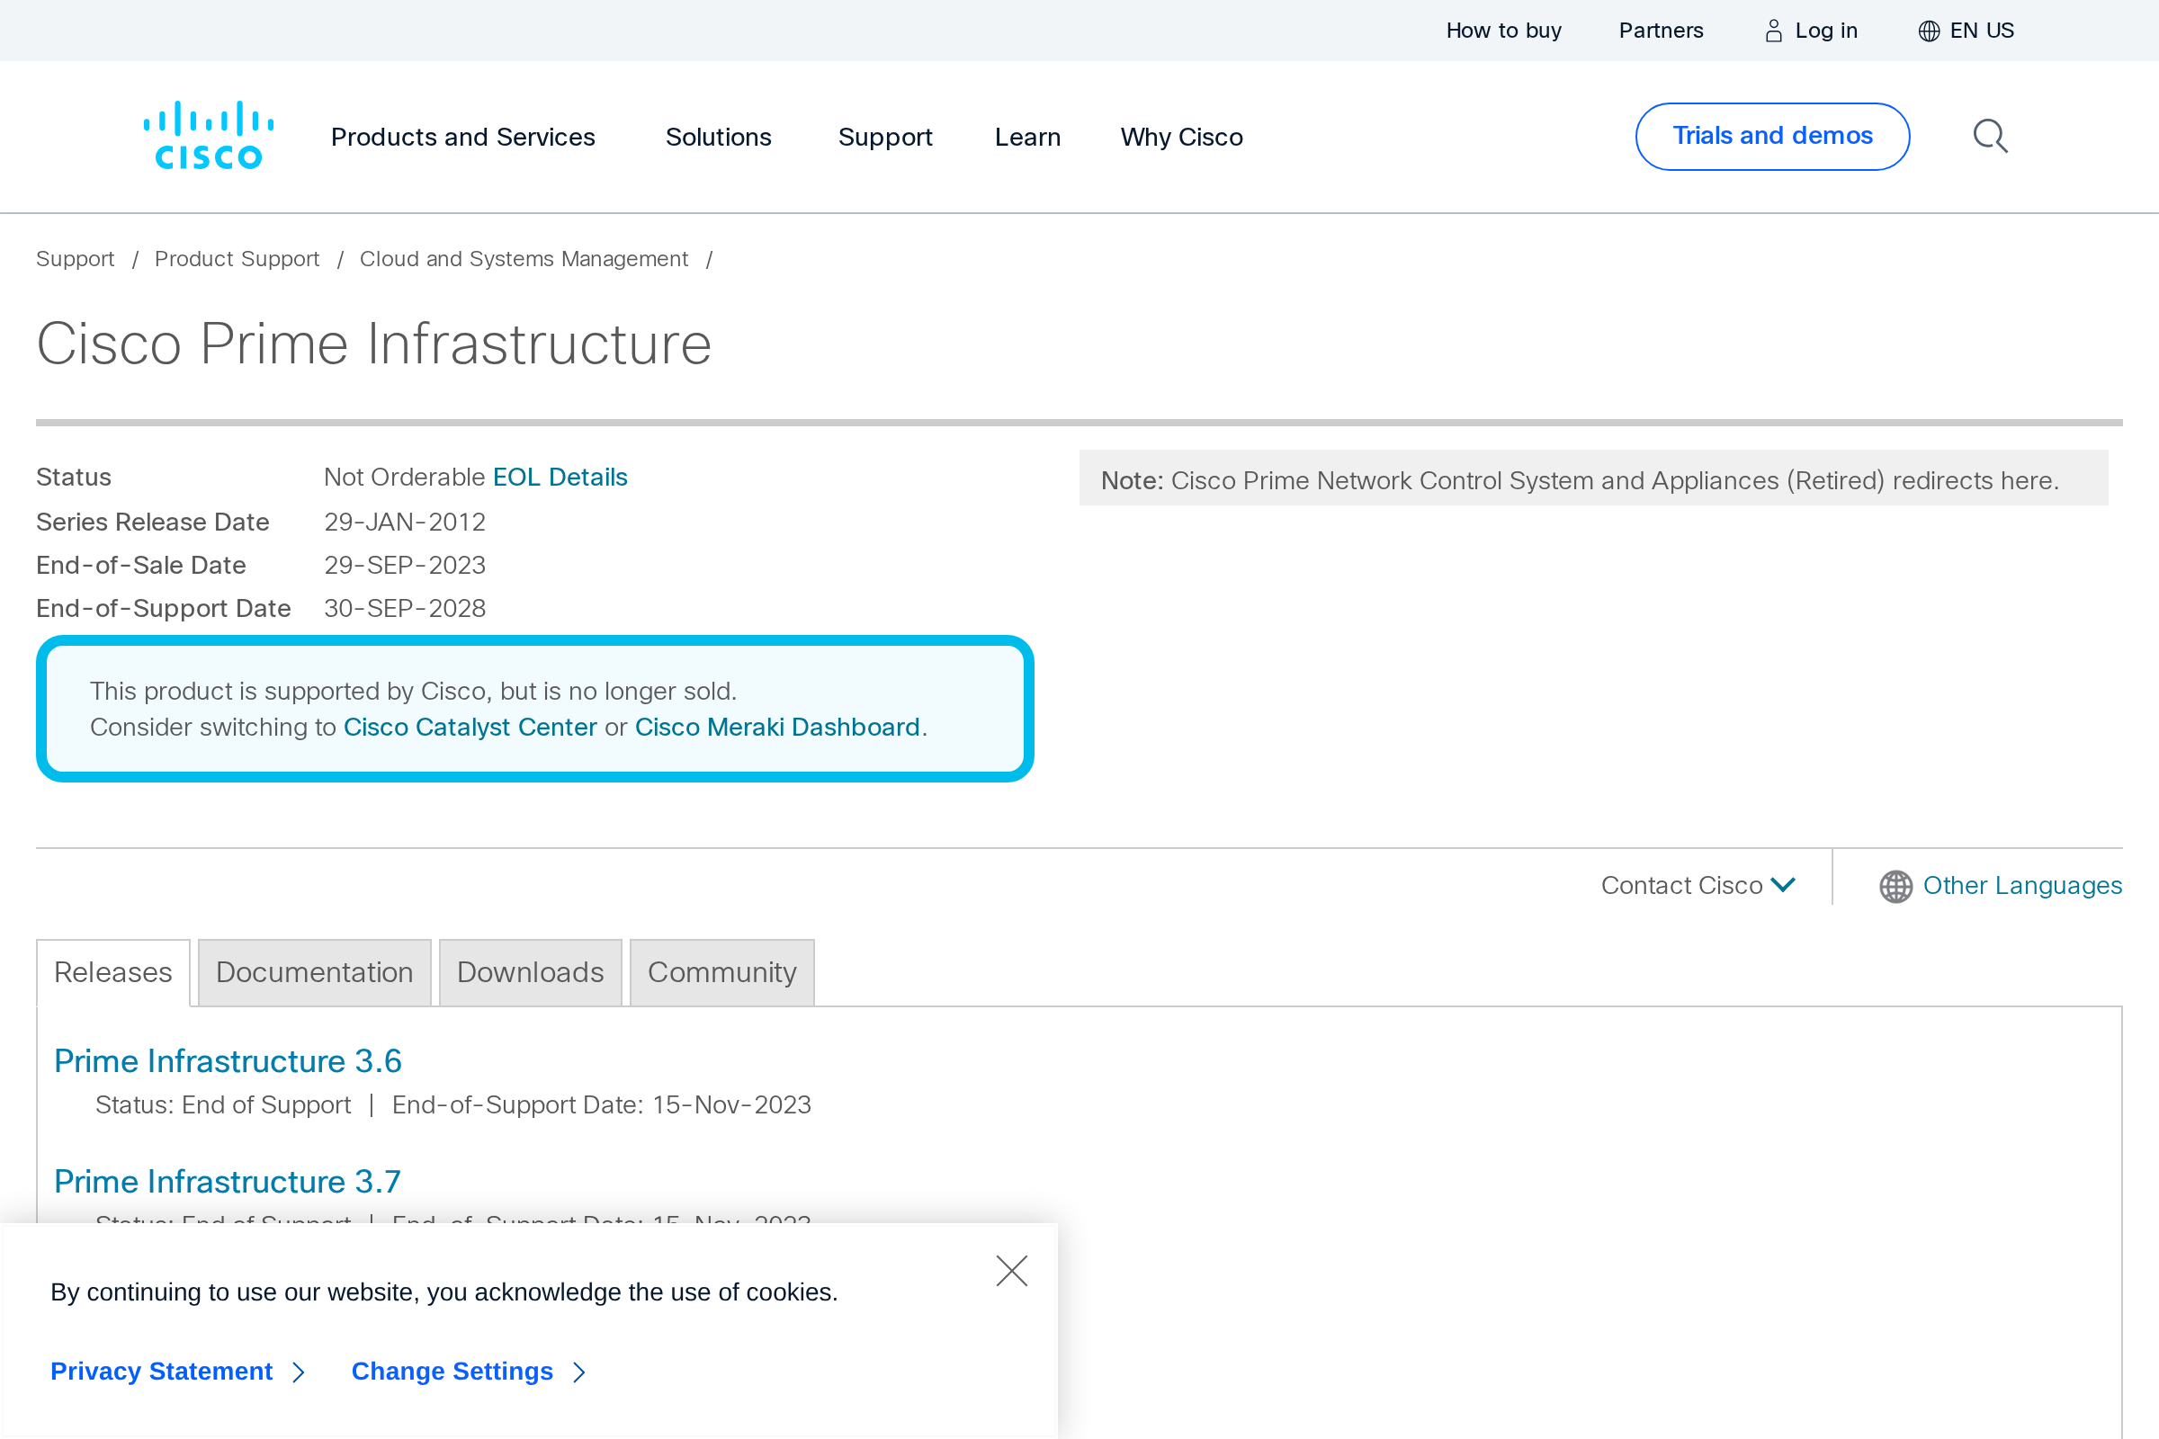Select the Community tab
Image resolution: width=2159 pixels, height=1439 pixels.
click(x=721, y=972)
